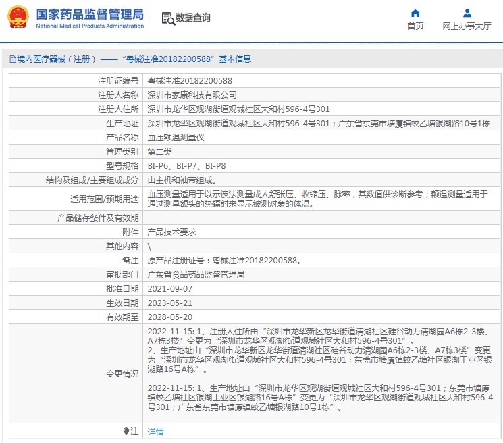This screenshot has height=443, width=503.
Task: Go to 网上办事大厅 text label
Action: (467, 26)
